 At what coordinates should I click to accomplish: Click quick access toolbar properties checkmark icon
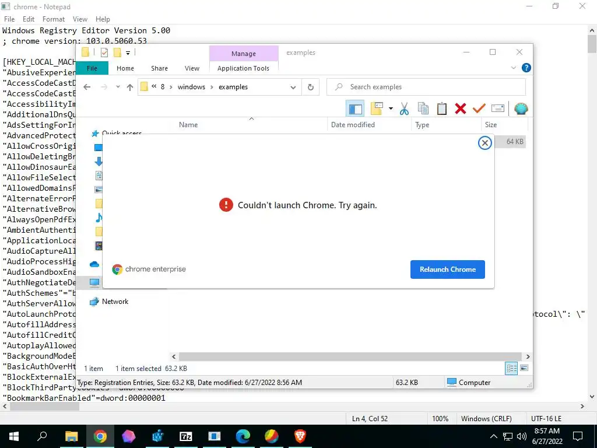pyautogui.click(x=104, y=52)
